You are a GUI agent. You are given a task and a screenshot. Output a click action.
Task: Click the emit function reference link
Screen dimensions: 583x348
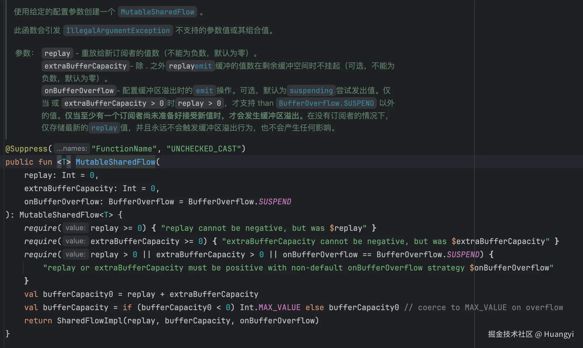[204, 90]
